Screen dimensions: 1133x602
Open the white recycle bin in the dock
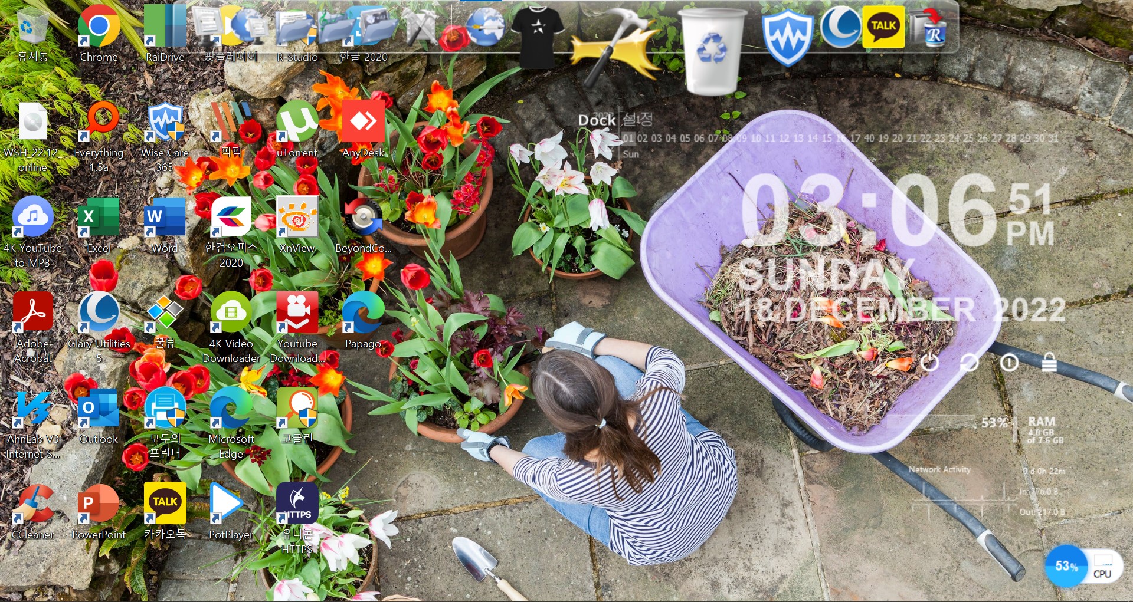713,52
